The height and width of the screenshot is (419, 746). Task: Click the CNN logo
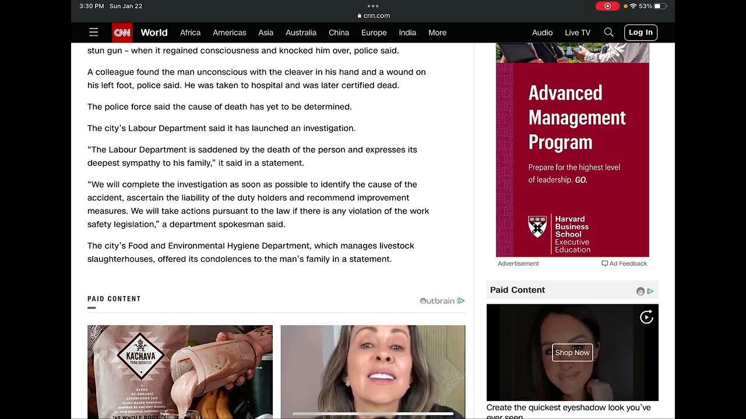coord(122,33)
